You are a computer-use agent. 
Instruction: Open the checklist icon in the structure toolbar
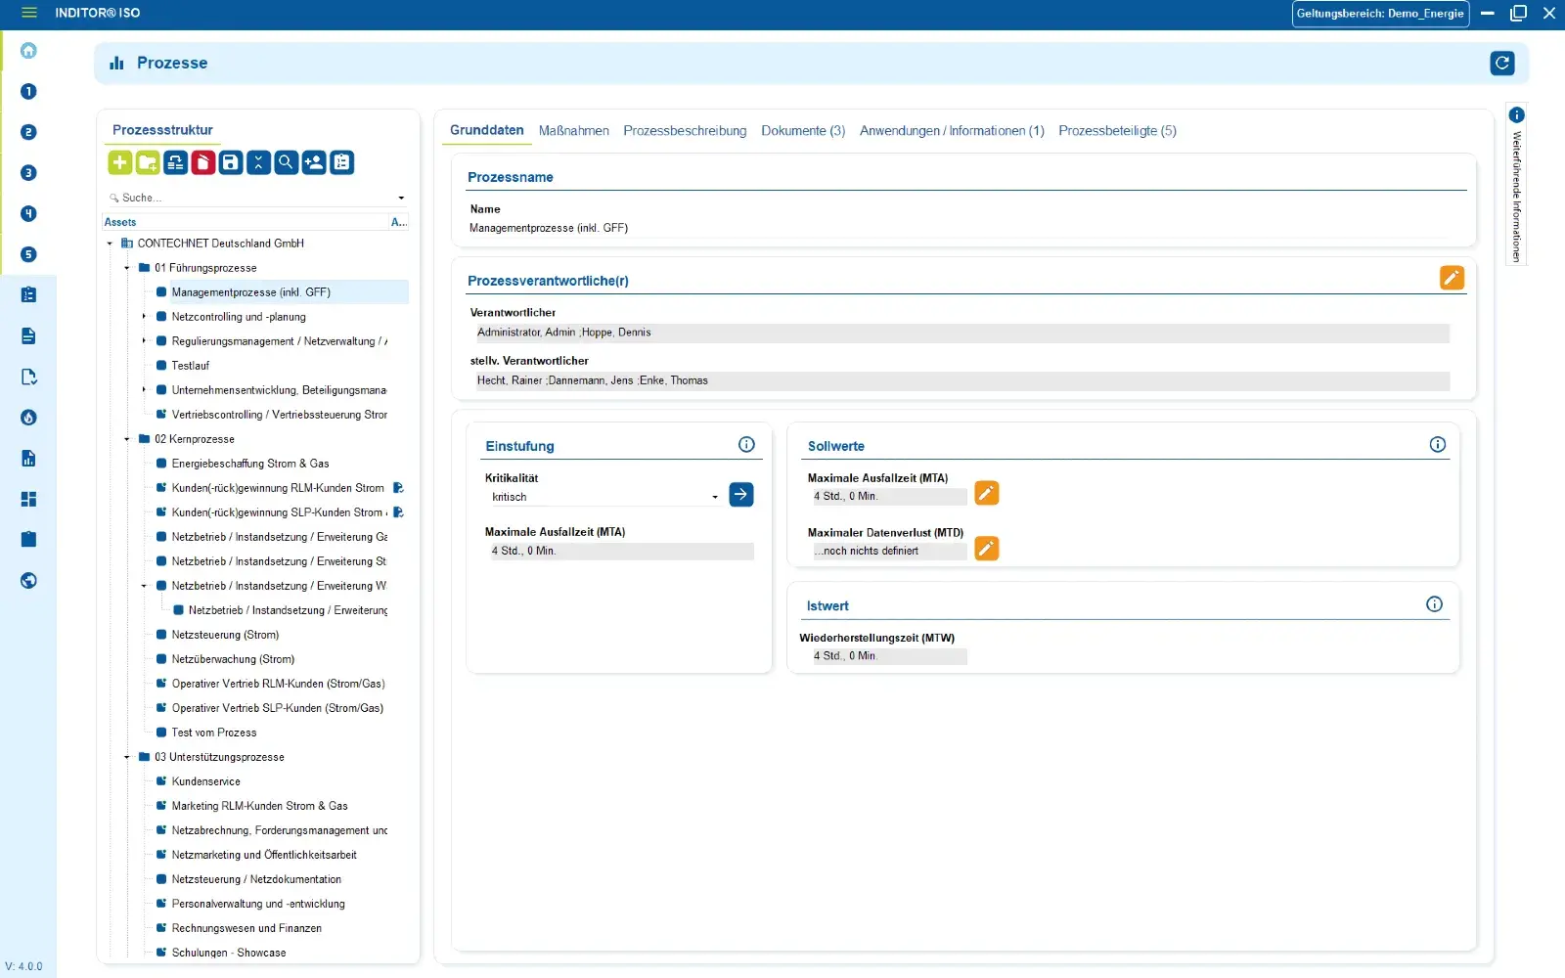pyautogui.click(x=341, y=162)
